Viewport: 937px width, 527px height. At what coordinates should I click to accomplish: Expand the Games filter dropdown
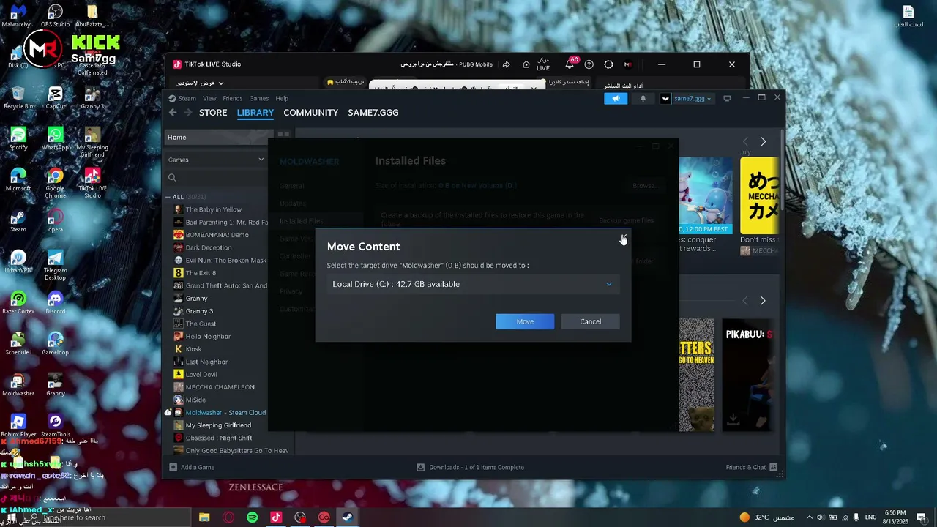click(x=216, y=160)
